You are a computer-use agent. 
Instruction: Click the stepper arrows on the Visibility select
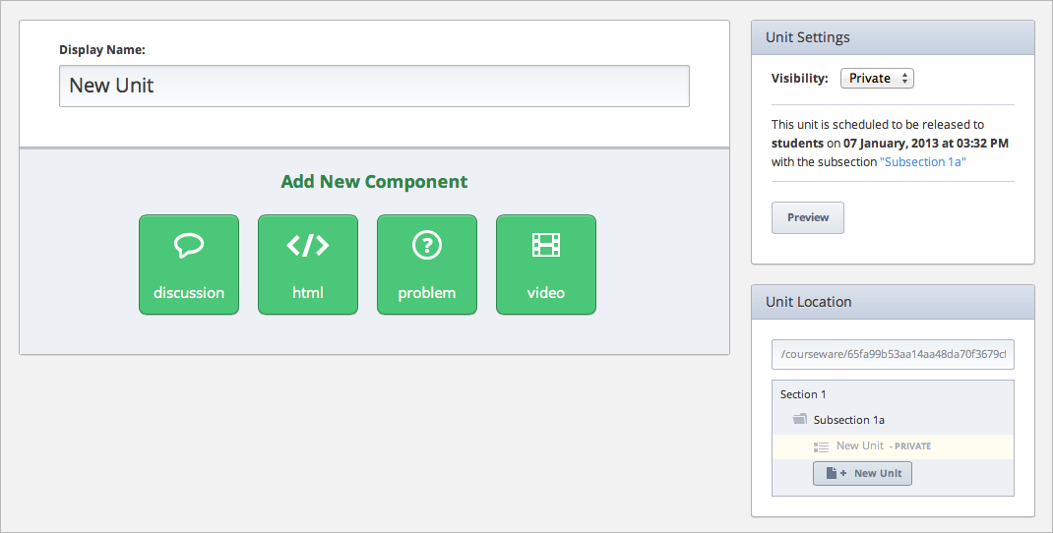[905, 79]
